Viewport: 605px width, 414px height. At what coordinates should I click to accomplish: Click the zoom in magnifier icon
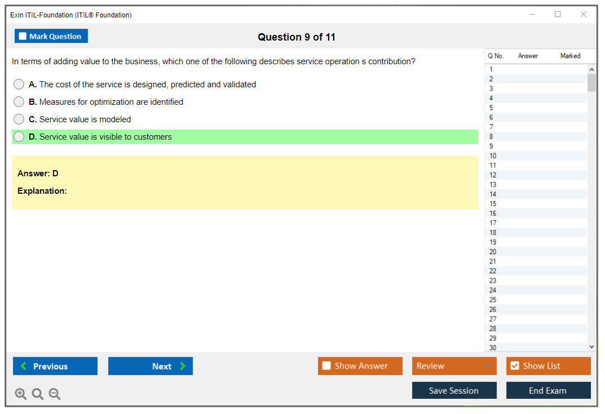click(20, 394)
